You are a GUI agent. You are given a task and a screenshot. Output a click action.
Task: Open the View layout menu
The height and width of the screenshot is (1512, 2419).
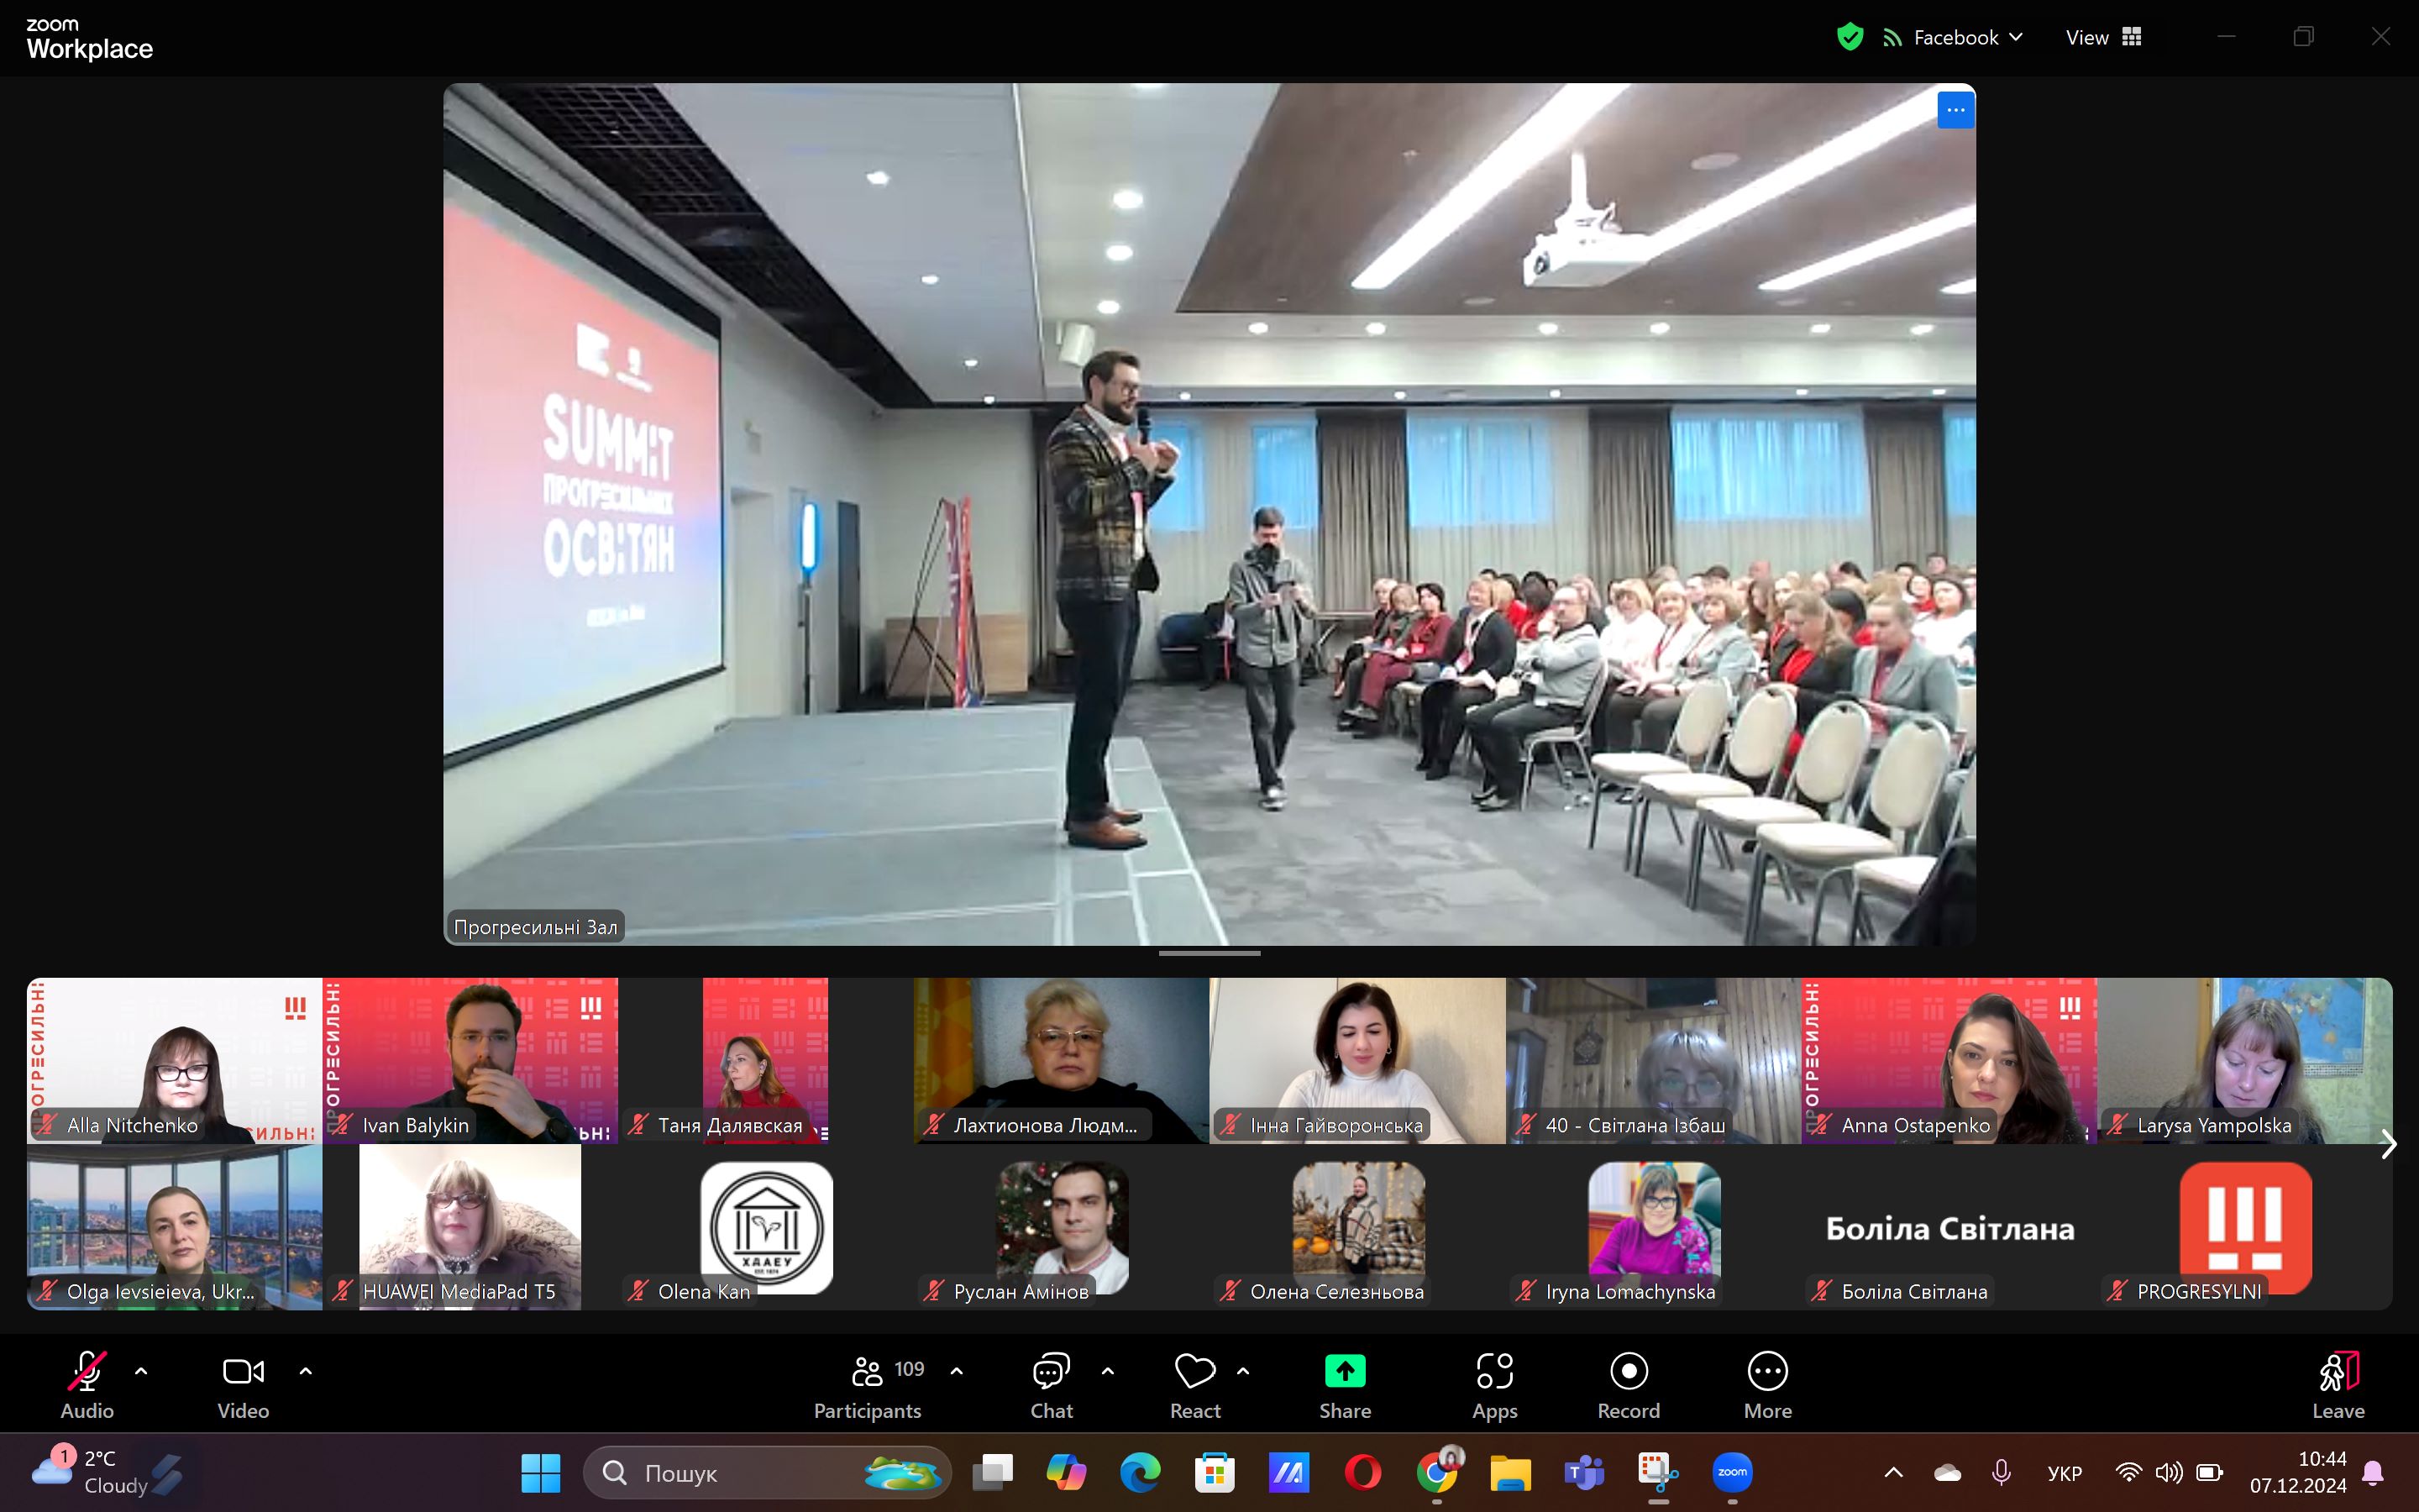pyautogui.click(x=2103, y=37)
